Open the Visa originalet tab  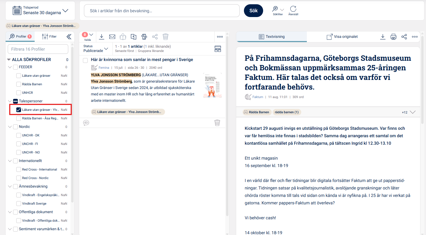[342, 37]
